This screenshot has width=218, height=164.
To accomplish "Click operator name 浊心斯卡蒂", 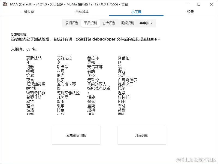I will point(66,84).
